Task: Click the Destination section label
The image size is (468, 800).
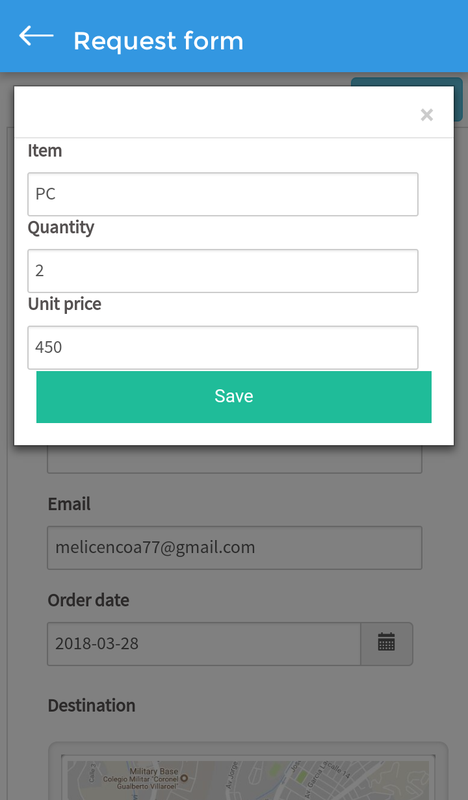Action: (x=92, y=706)
